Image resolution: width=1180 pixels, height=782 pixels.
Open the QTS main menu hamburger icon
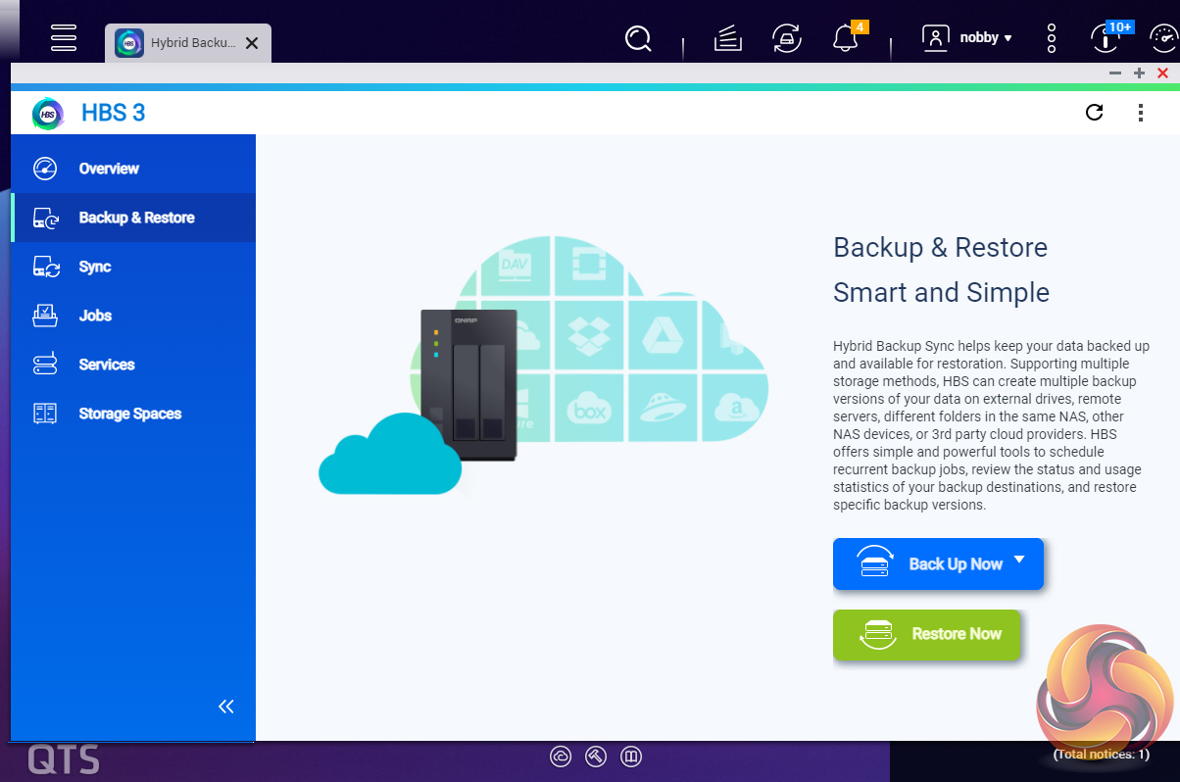coord(64,37)
